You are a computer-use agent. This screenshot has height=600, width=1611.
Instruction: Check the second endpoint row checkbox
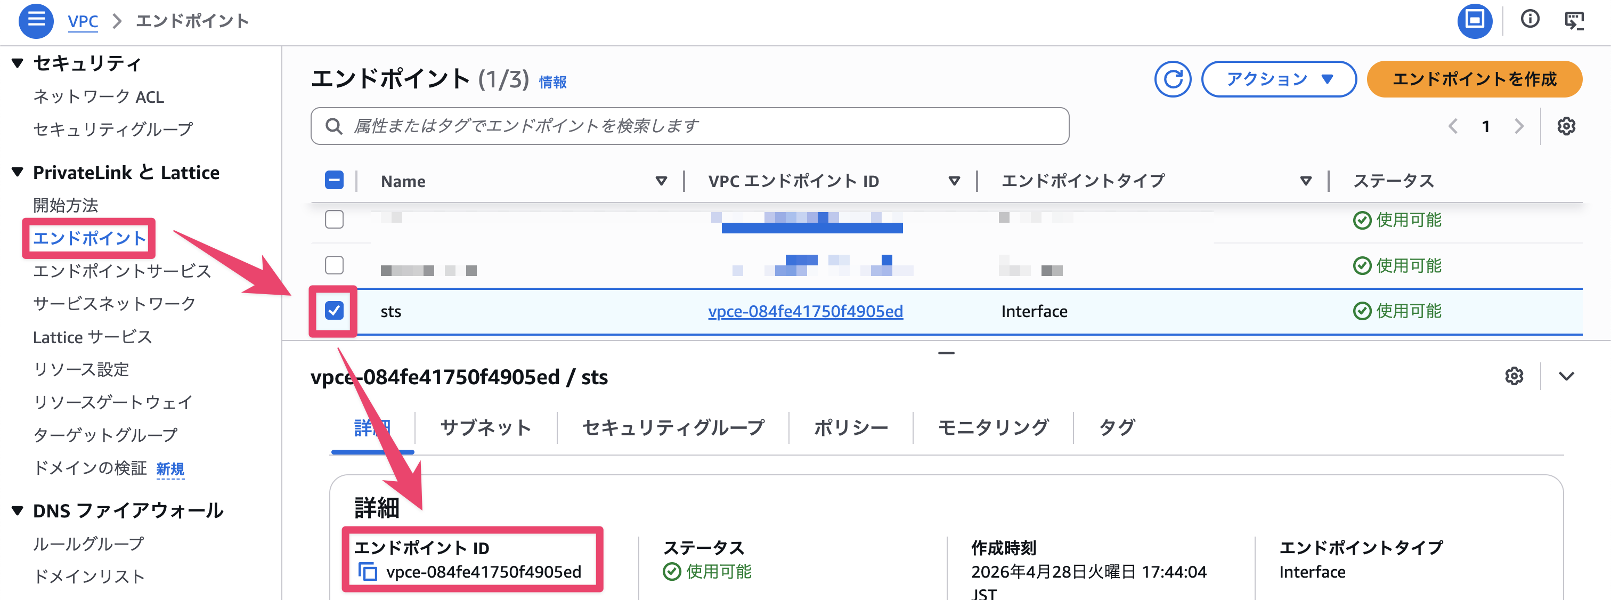click(335, 265)
